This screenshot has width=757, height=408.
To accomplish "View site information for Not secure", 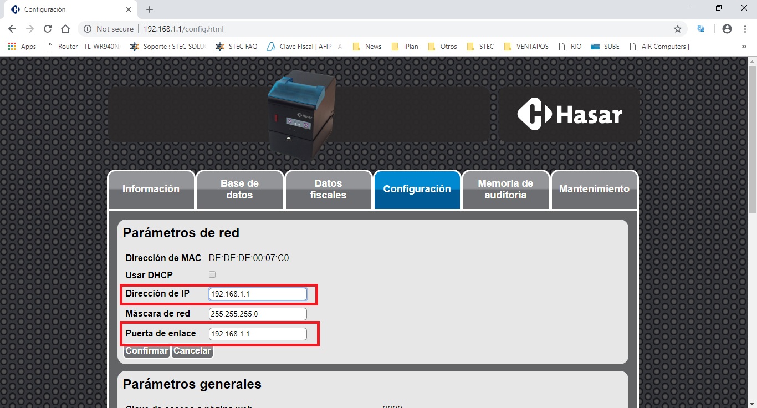I will [x=109, y=29].
